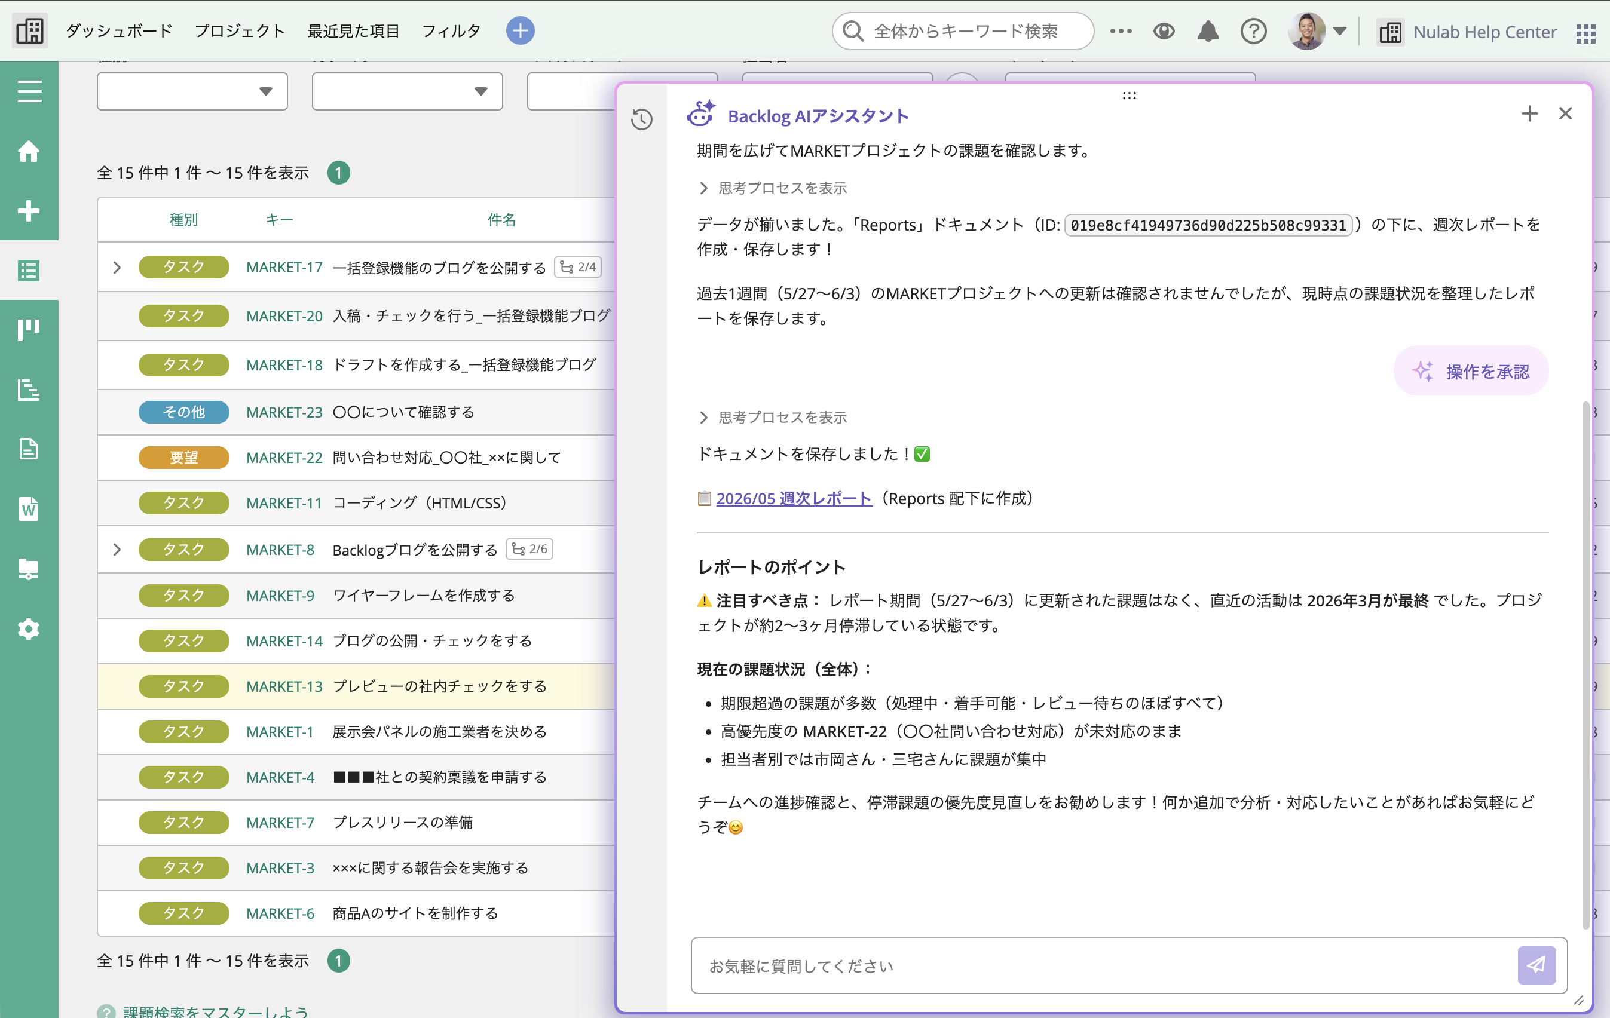Image resolution: width=1610 pixels, height=1018 pixels.
Task: Expand MARKET-17 child issues chevron
Action: [117, 268]
